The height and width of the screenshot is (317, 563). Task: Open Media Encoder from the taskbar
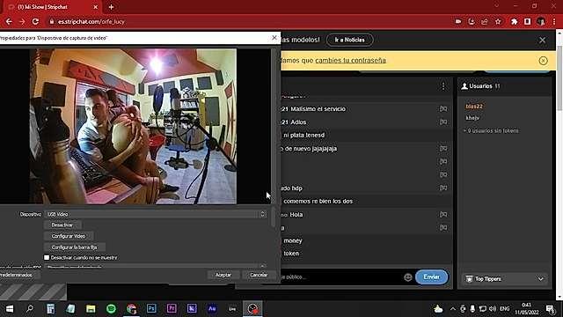(x=192, y=309)
